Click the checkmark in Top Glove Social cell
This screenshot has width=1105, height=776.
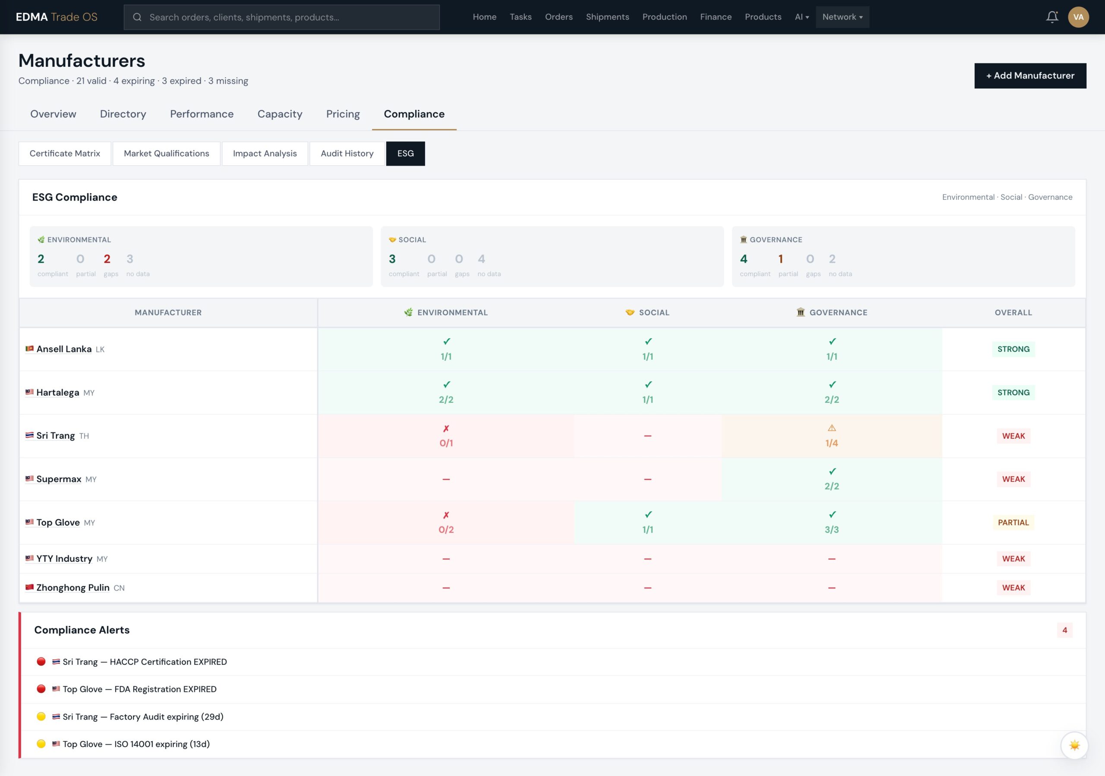coord(648,514)
